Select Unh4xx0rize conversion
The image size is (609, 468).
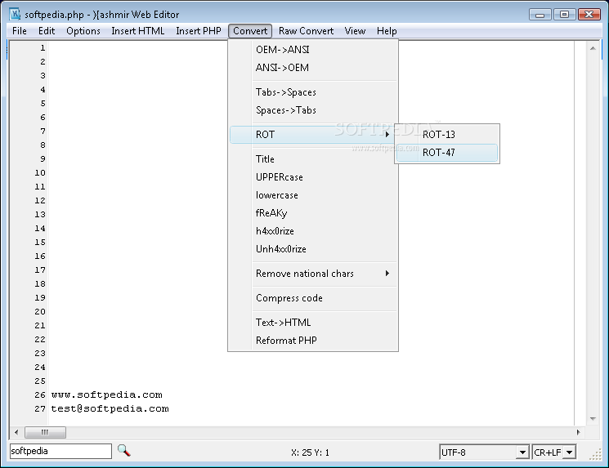[313, 249]
